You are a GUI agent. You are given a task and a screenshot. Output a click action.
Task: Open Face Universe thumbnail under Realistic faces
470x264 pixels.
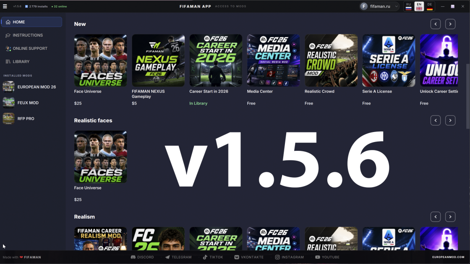[x=100, y=157]
